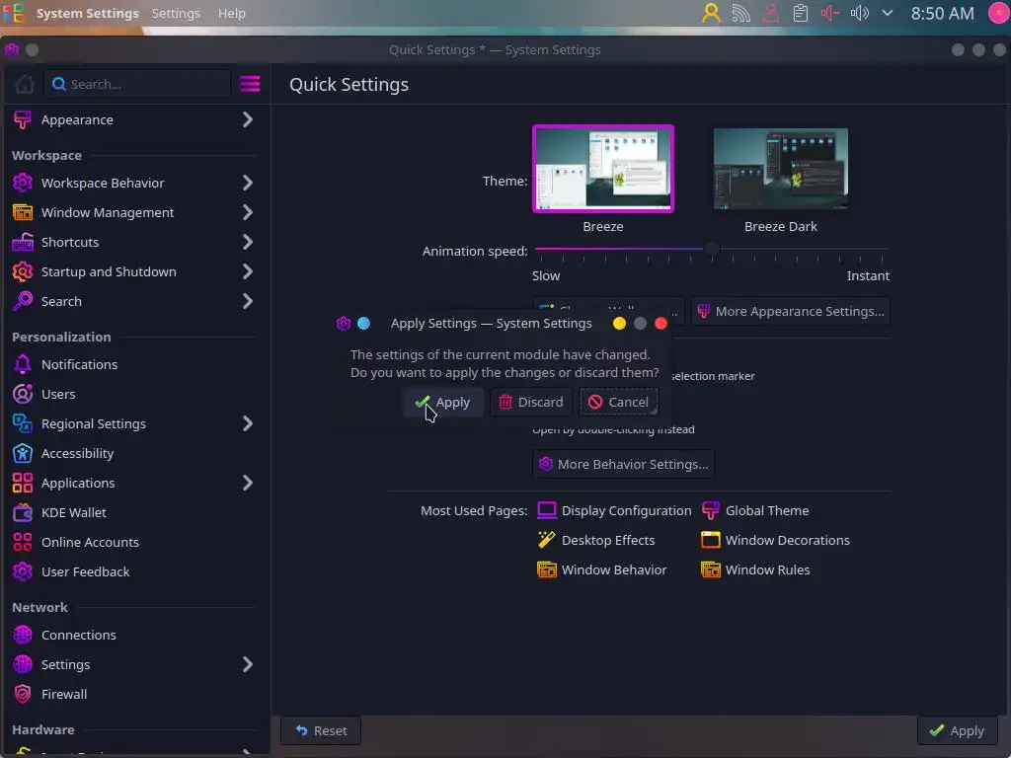This screenshot has width=1011, height=758.
Task: Click the Notifications bell icon
Action: pos(23,365)
